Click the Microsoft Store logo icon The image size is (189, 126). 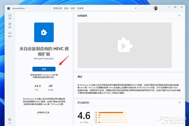(x=9, y=8)
